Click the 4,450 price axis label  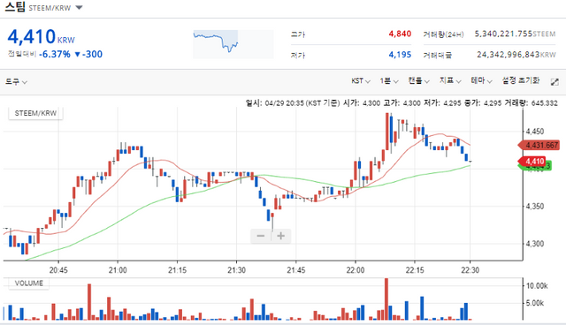click(x=534, y=132)
